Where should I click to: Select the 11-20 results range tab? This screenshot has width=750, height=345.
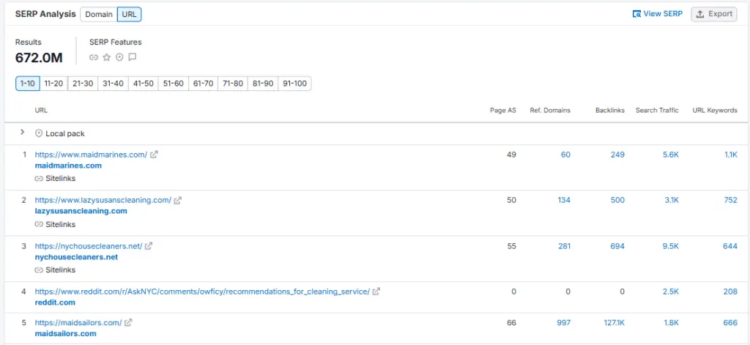(x=53, y=84)
